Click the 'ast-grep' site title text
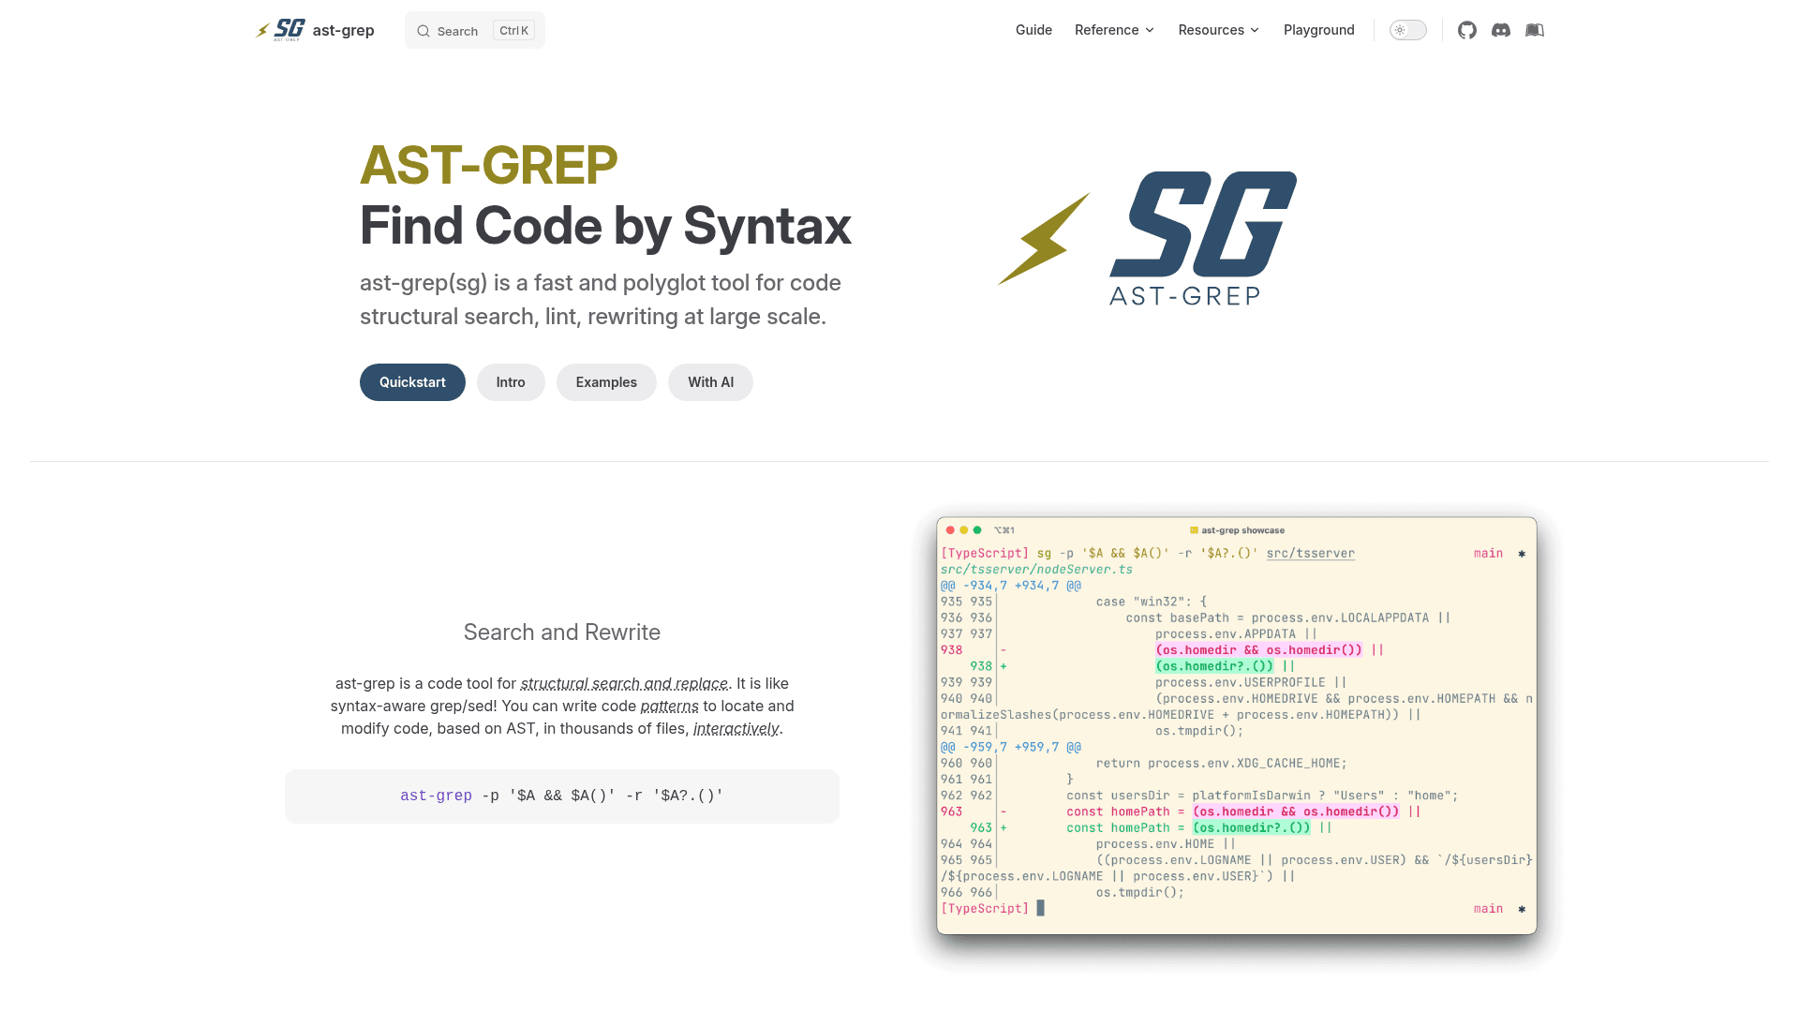The height and width of the screenshot is (1012, 1799). click(x=343, y=30)
